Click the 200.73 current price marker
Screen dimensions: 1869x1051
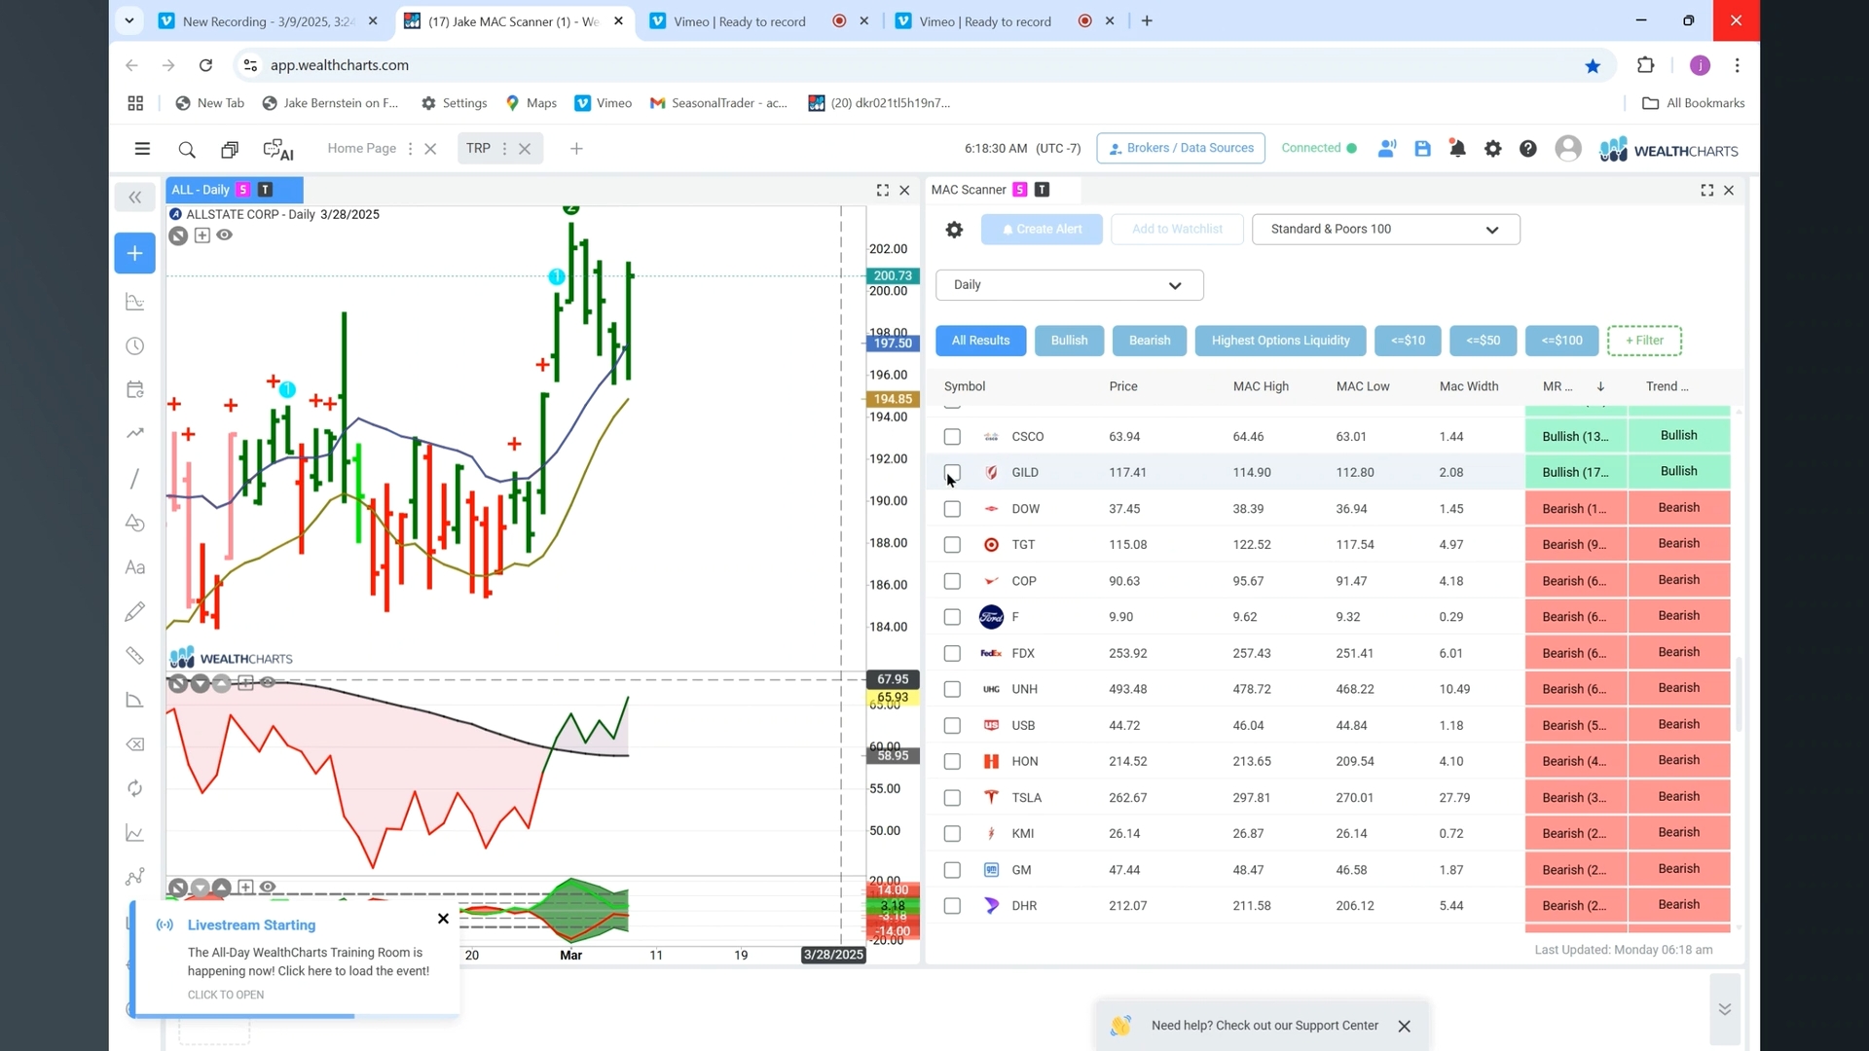(x=892, y=276)
